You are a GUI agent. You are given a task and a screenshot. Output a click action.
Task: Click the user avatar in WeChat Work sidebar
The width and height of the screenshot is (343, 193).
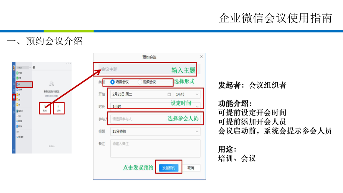[14, 68]
